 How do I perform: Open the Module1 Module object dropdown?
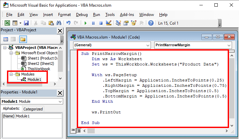click(60, 101)
